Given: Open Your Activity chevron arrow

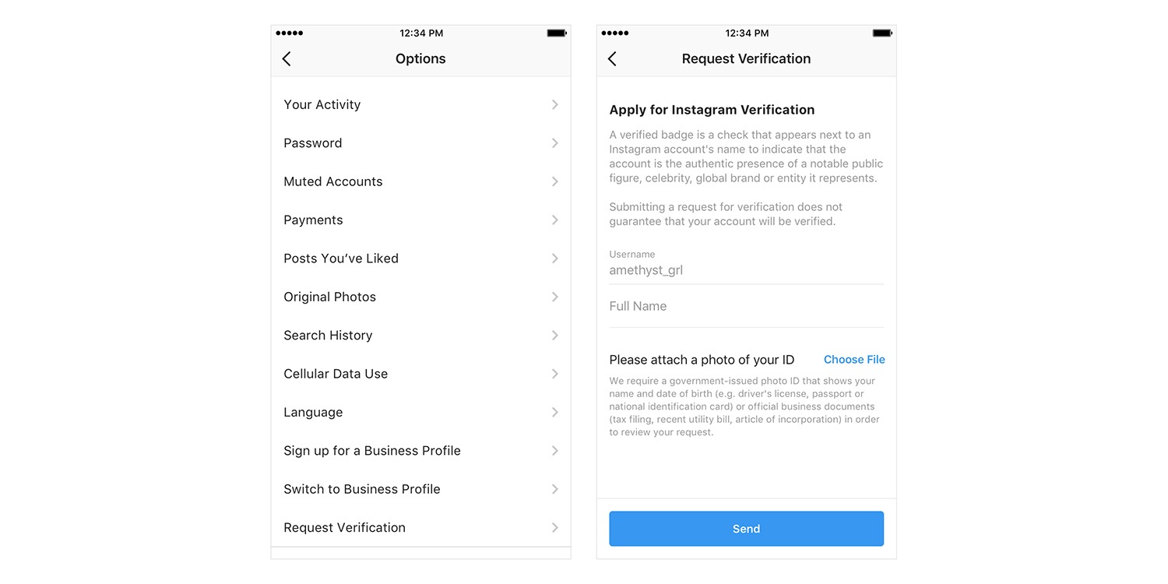Looking at the screenshot, I should (x=555, y=104).
